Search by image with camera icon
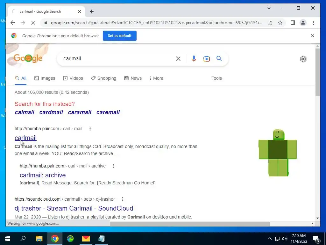Screen dimensions: 326x245 pos(206,59)
